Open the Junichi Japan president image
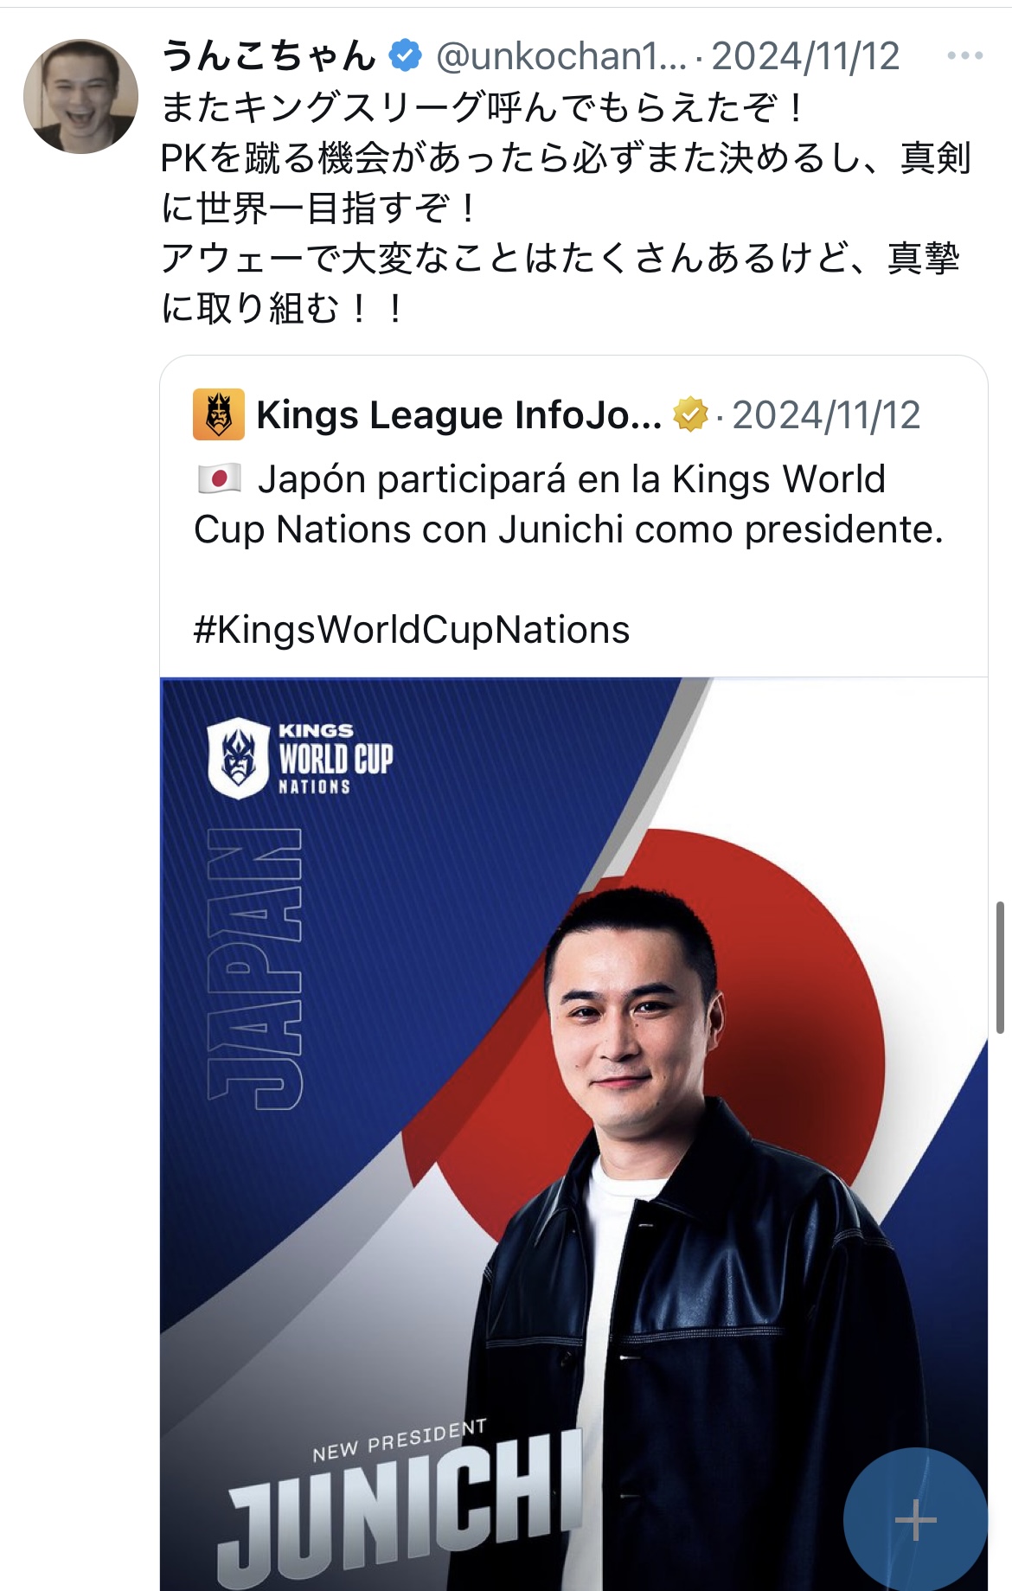Screen dimensions: 1012x1591 pos(573,1134)
